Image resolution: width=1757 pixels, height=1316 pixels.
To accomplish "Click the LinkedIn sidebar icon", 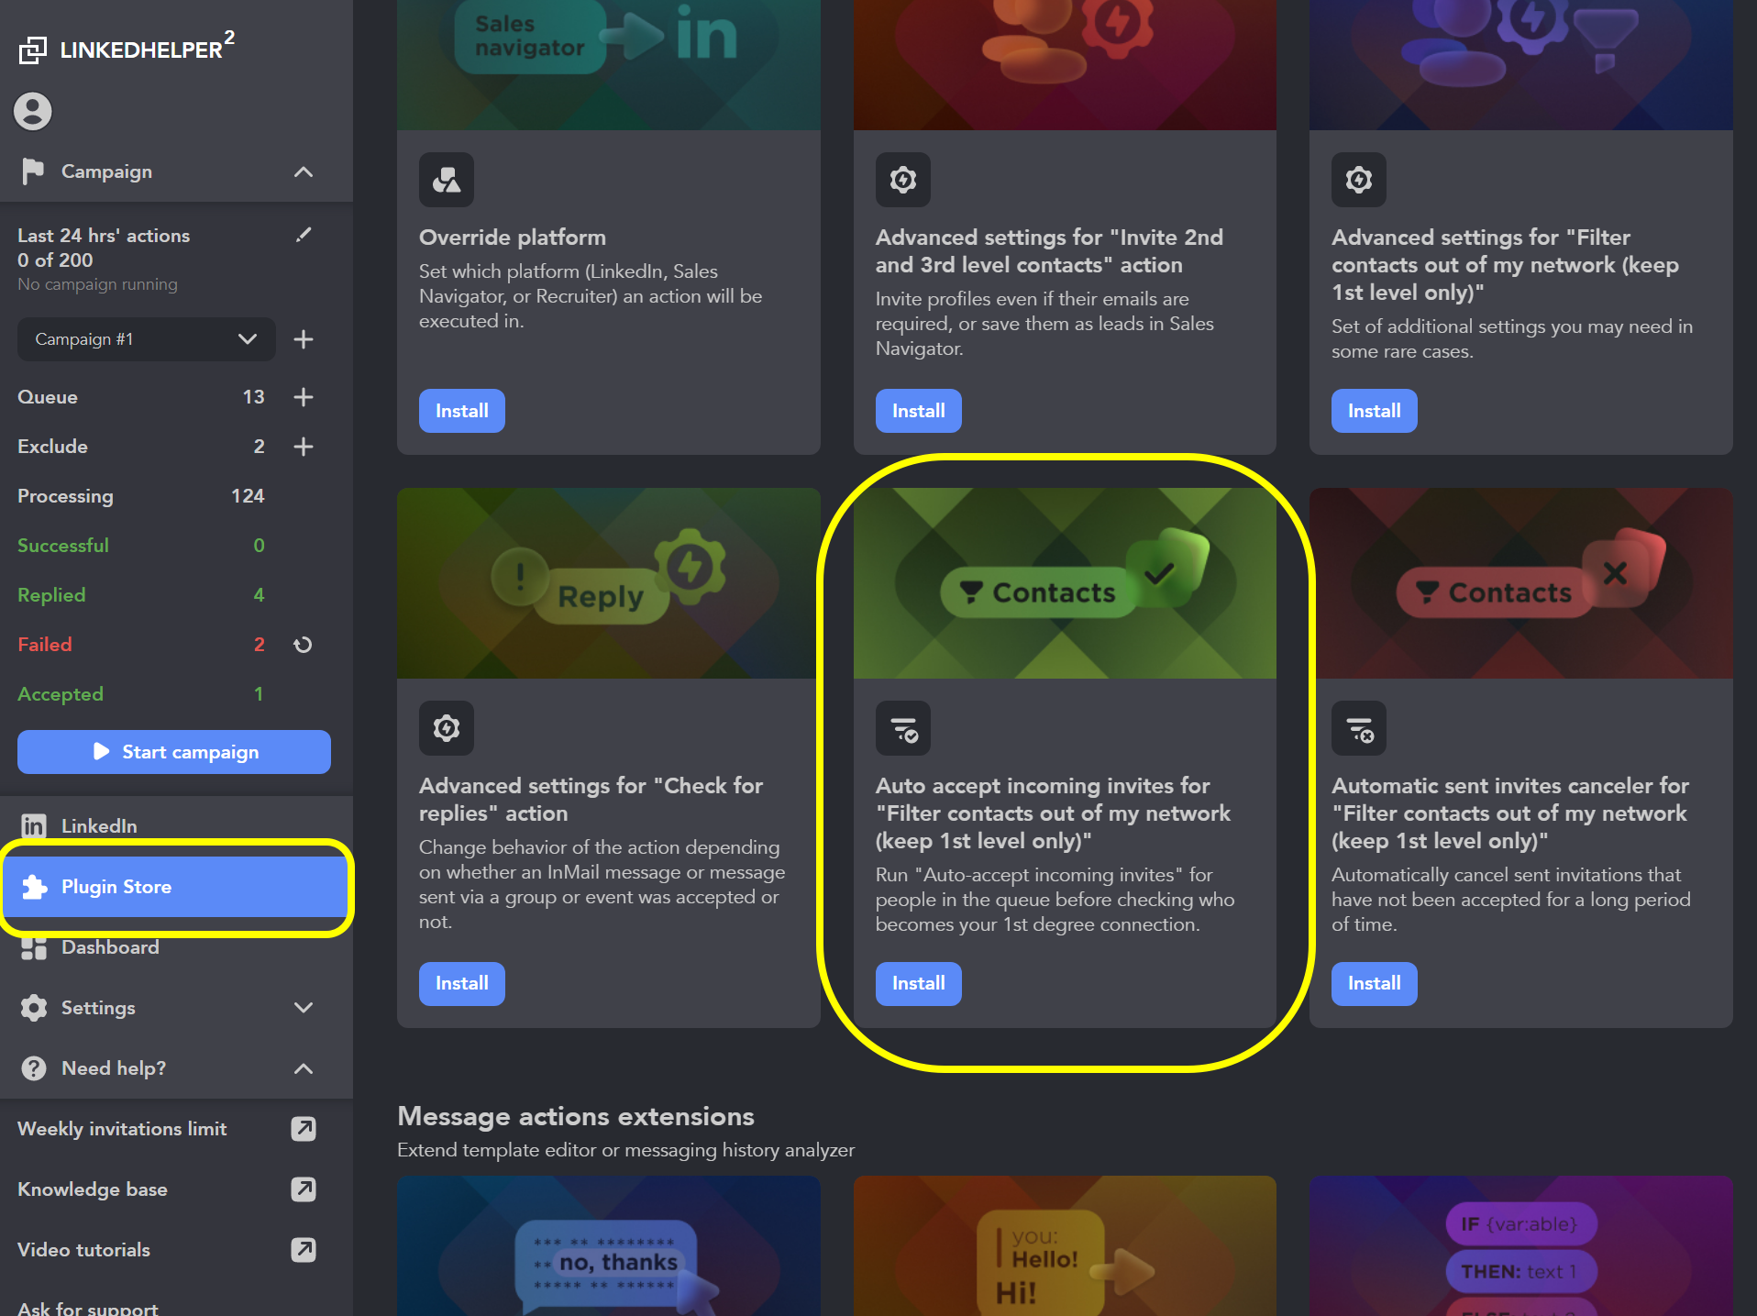I will [33, 826].
